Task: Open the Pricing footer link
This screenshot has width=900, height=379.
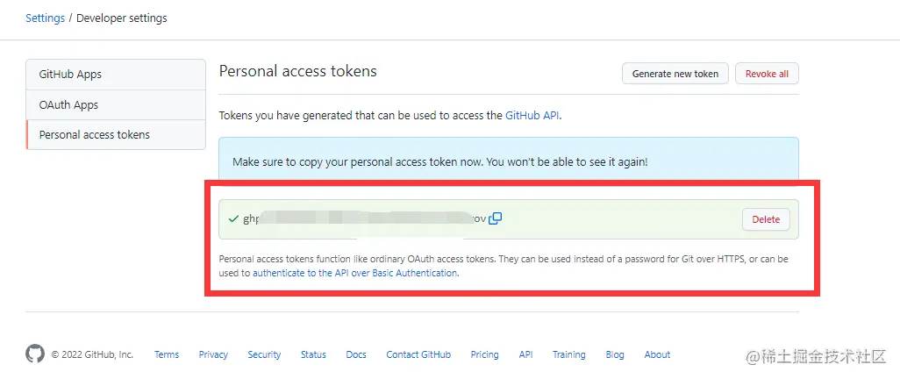Action: point(484,354)
